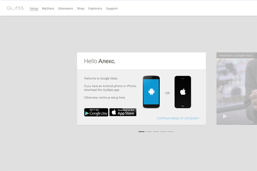
Task: Click the Get it on Google Play badge
Action: click(96, 112)
